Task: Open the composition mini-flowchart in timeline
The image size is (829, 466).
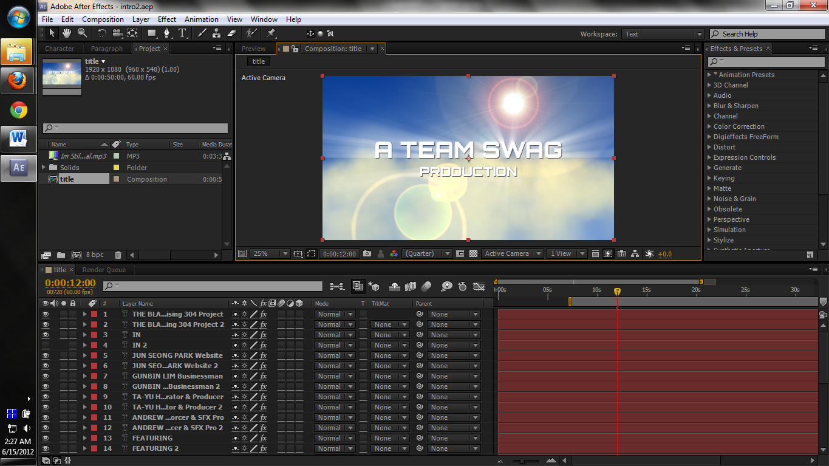Action: click(336, 286)
